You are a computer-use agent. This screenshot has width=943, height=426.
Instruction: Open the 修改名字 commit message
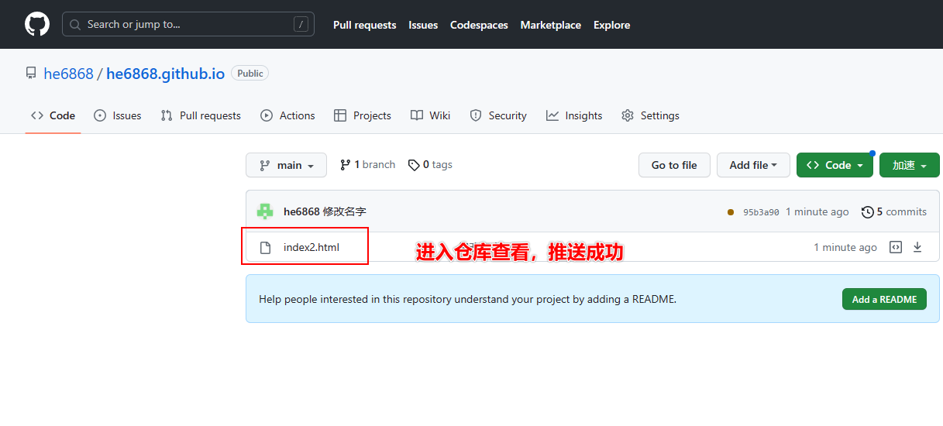tap(345, 211)
